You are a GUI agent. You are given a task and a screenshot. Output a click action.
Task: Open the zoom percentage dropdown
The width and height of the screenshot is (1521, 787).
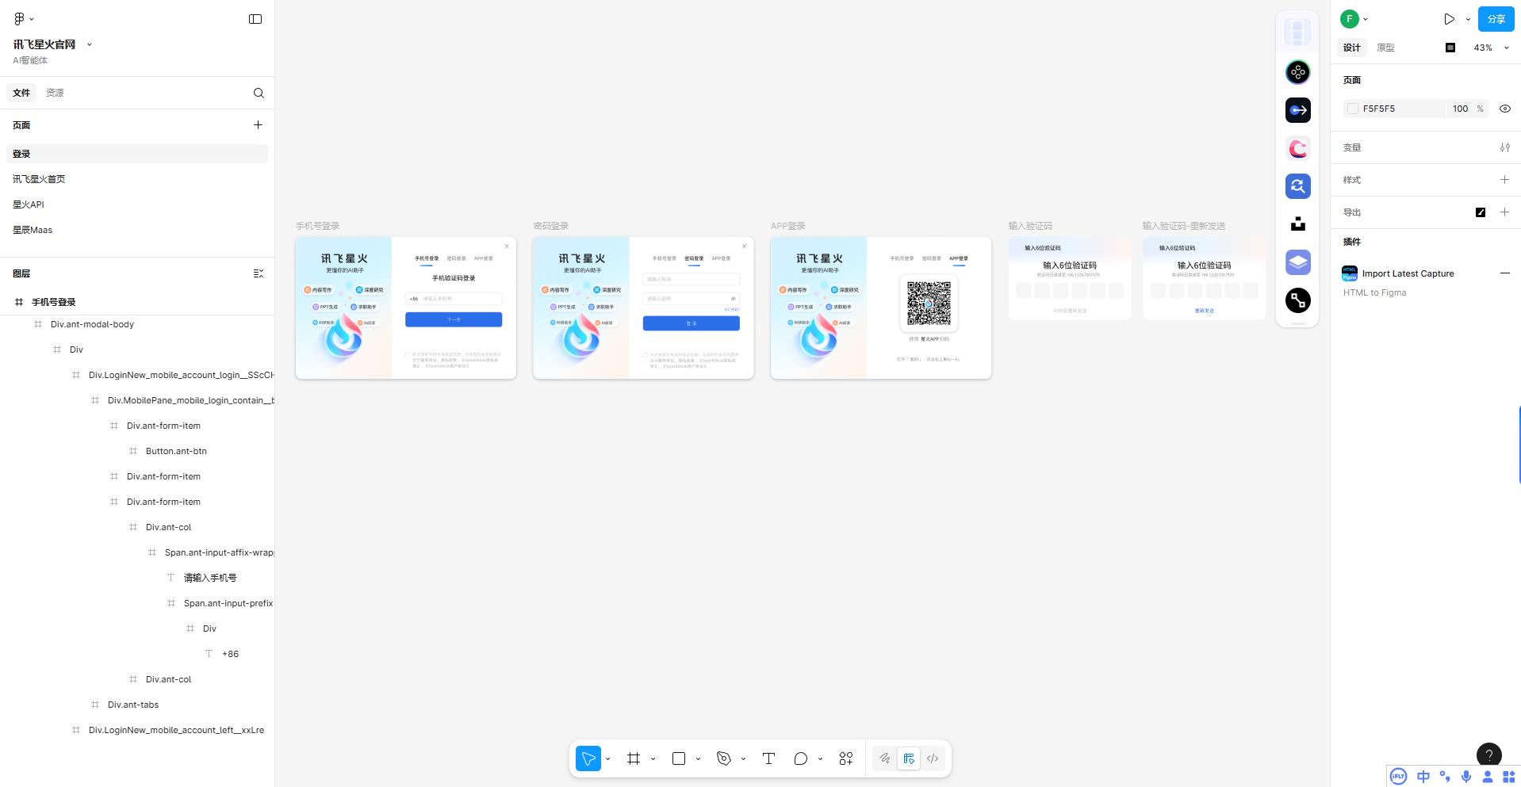click(x=1490, y=48)
